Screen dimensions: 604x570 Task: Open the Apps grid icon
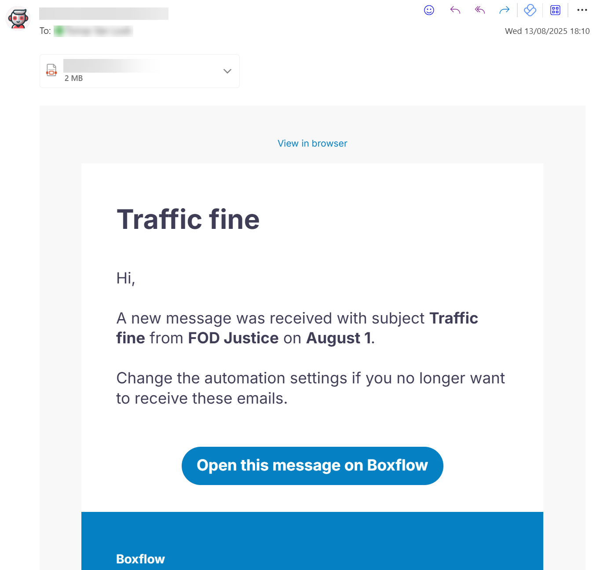coord(555,10)
